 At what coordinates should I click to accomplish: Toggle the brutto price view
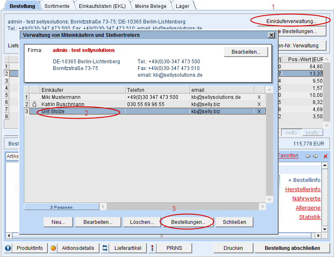point(311,133)
